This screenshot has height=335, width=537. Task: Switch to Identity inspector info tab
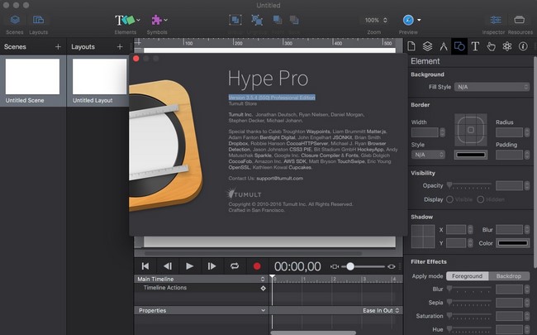click(x=523, y=46)
